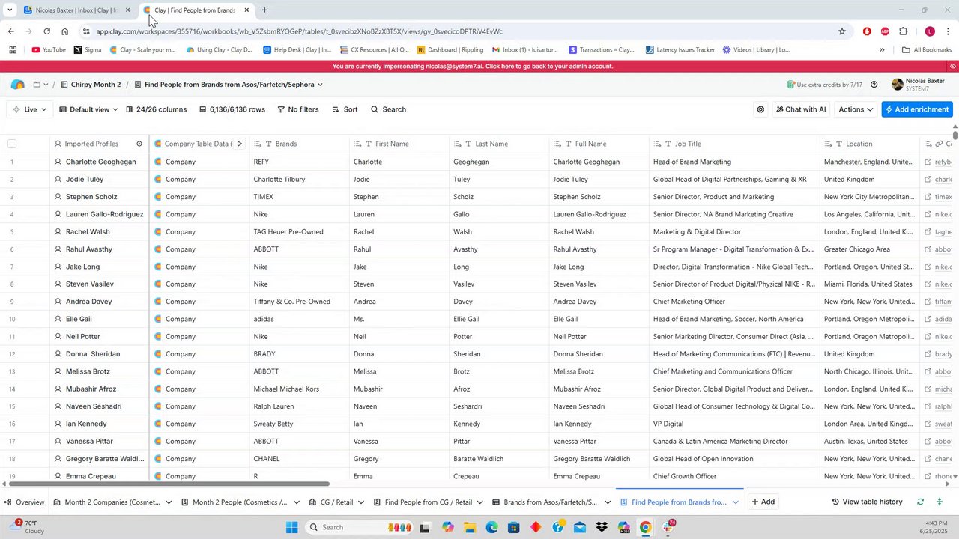Switch to the Nicolas Baxter Inbox browser tab
This screenshot has height=539, width=959.
tap(76, 10)
